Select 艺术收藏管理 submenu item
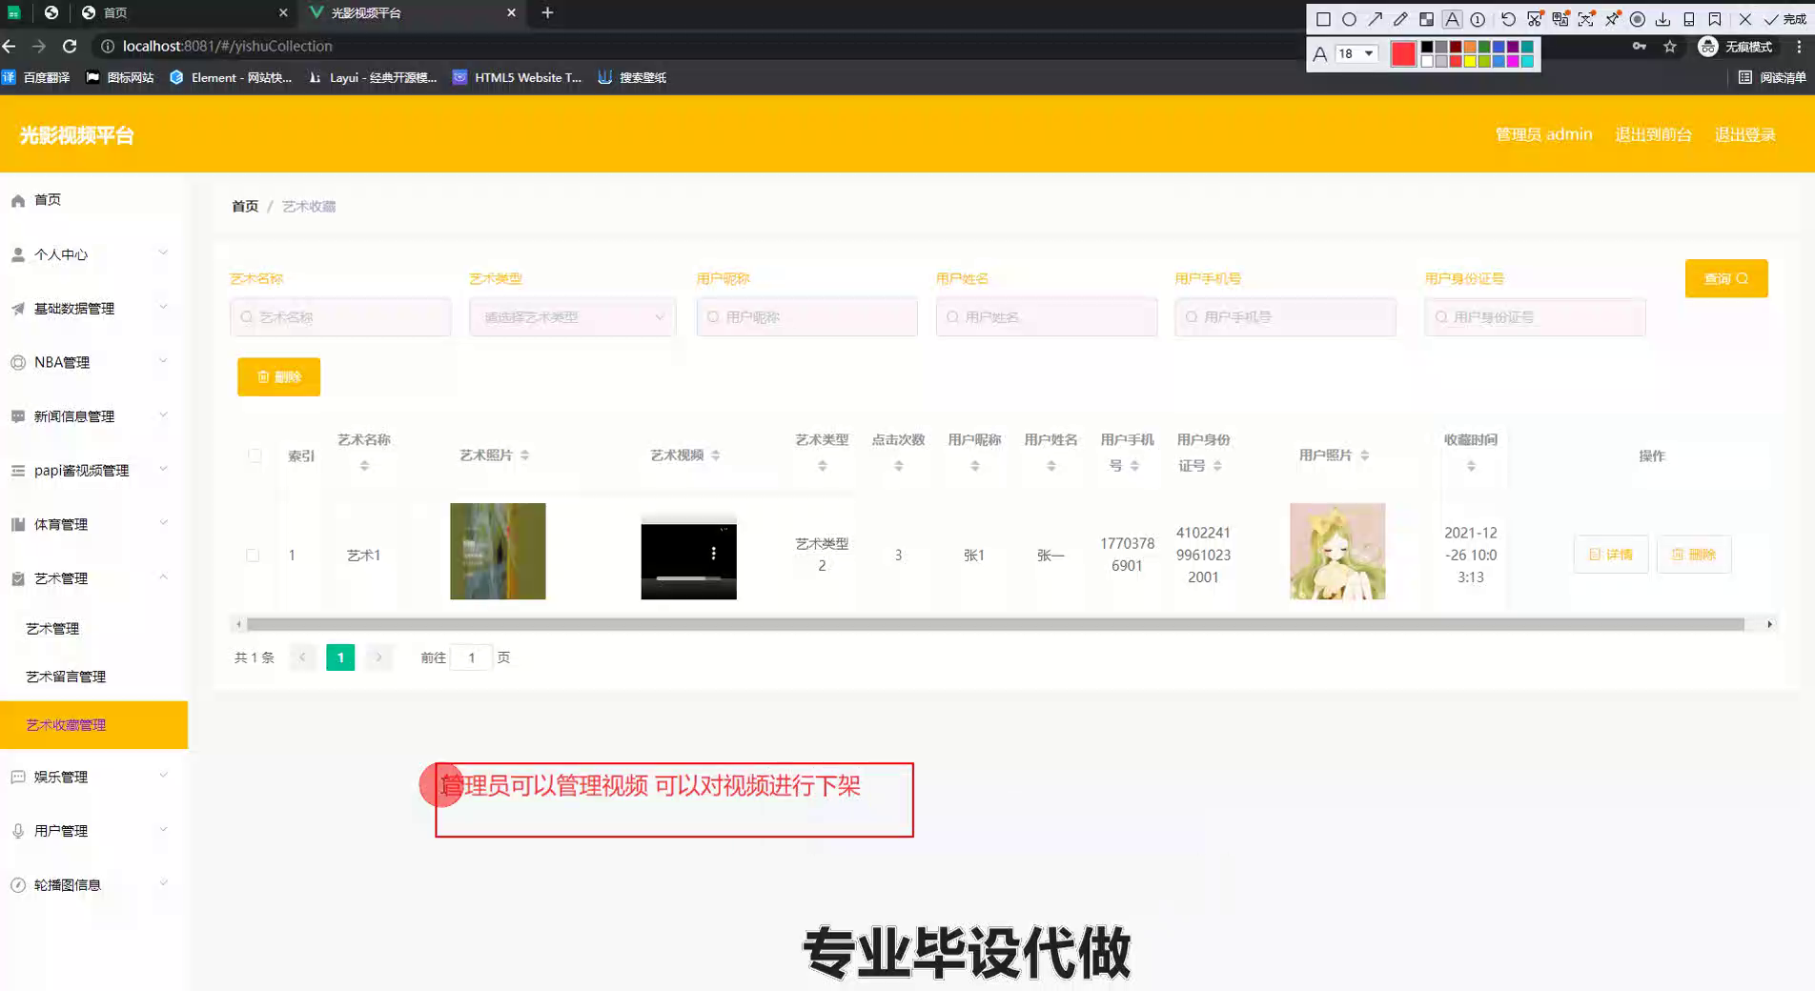This screenshot has width=1815, height=991. pos(93,725)
